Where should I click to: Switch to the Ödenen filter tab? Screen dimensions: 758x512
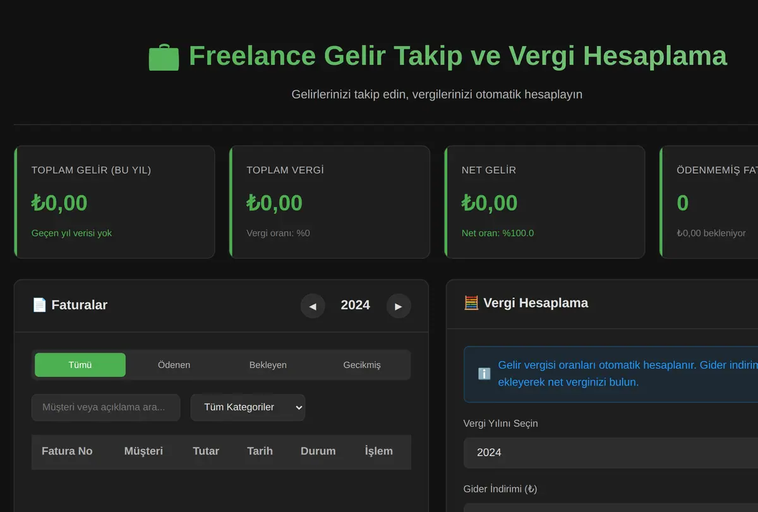[174, 365]
